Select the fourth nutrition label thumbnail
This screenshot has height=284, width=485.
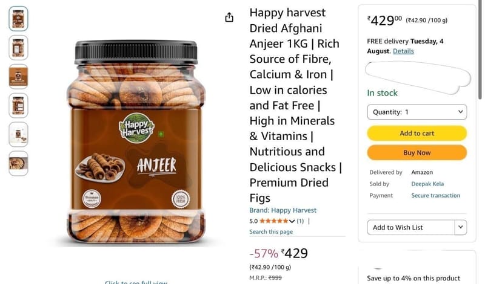pos(18,106)
